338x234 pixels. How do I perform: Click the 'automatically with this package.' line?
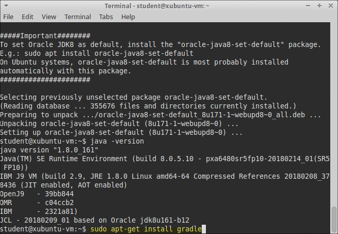pos(66,71)
